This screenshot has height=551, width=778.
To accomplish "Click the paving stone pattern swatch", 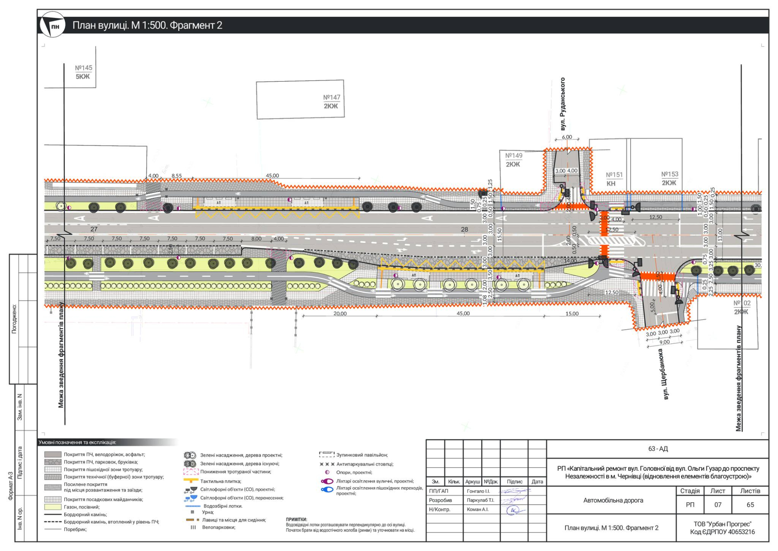I will (x=53, y=462).
